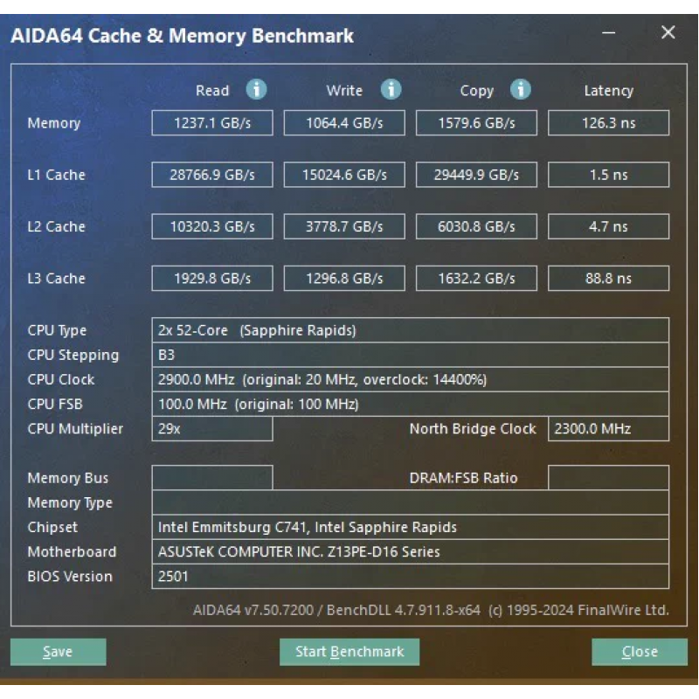Select the L1 Cache Read value 28766.9 GB/s
This screenshot has height=699, width=699.
212,175
